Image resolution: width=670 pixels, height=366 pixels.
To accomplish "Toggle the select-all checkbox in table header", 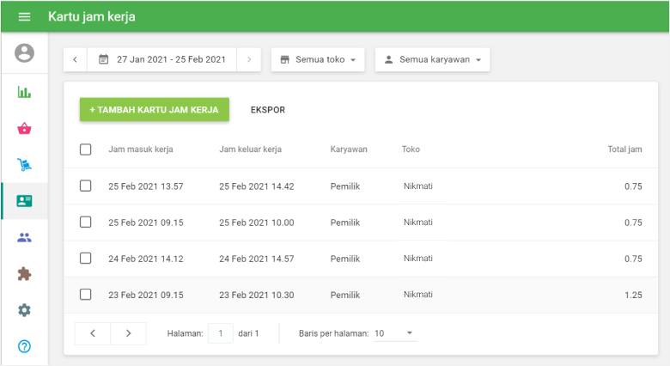I will click(86, 149).
